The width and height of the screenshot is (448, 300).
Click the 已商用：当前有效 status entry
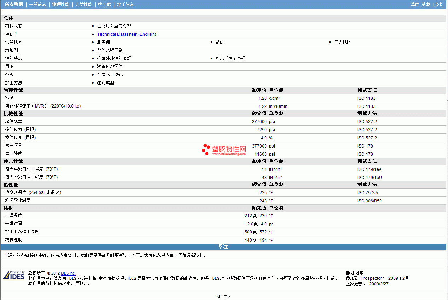(114, 26)
